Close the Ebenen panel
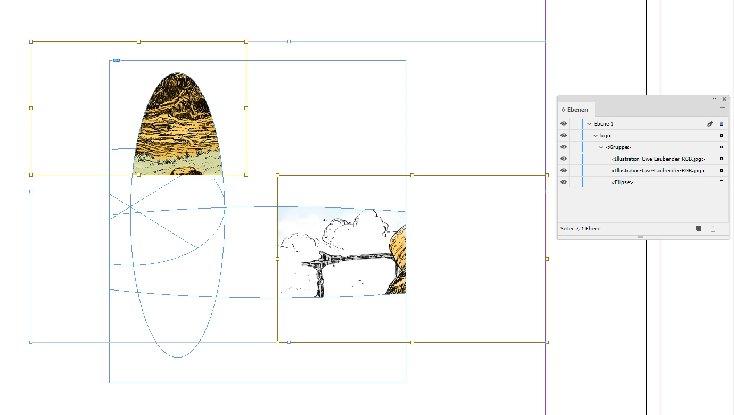734x415 pixels. tap(724, 99)
